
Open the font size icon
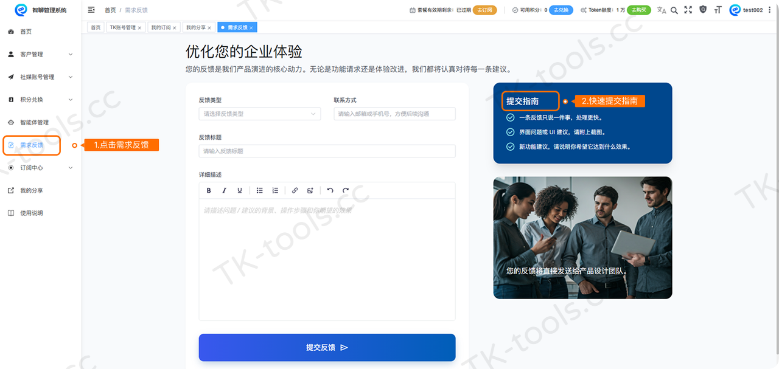coord(718,10)
